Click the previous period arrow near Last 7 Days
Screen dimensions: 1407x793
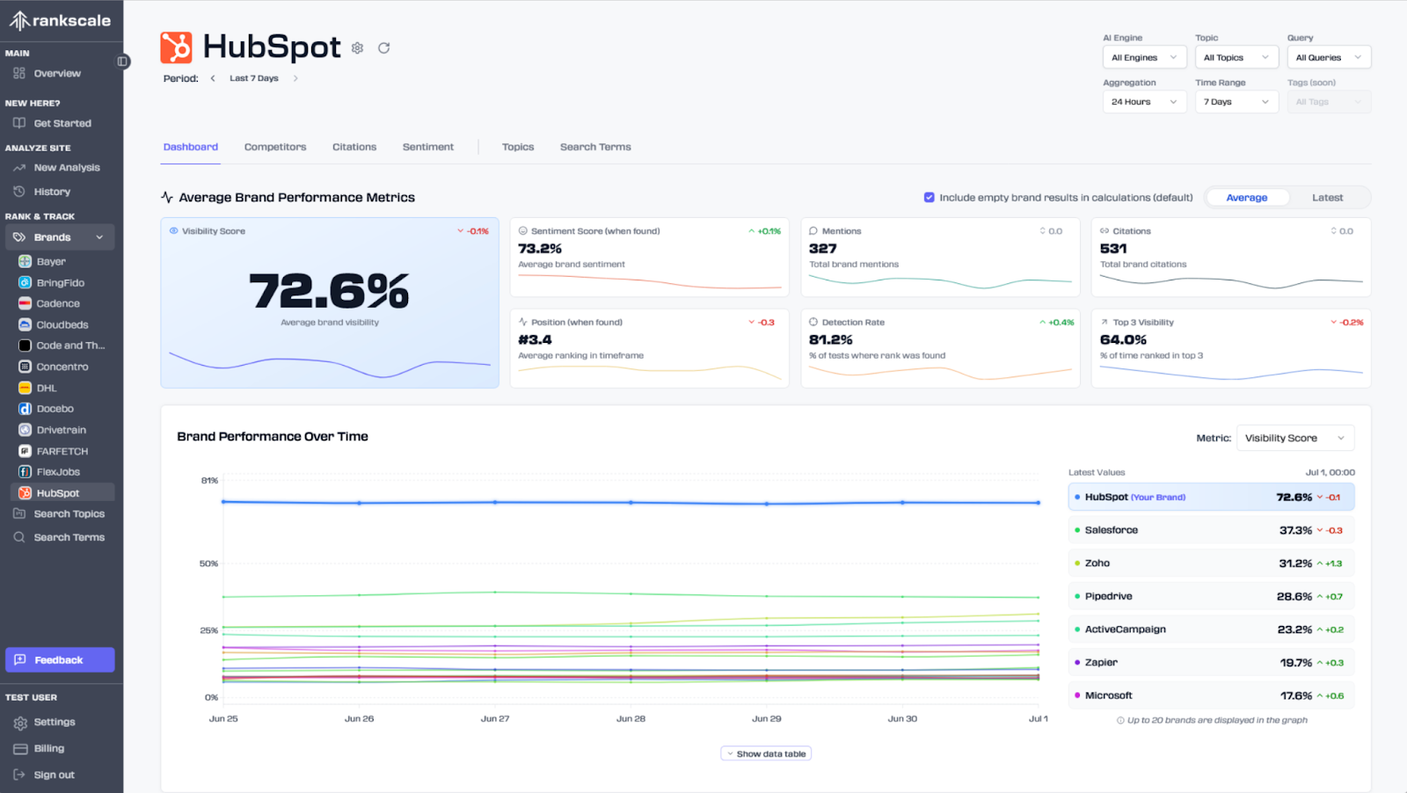(213, 77)
